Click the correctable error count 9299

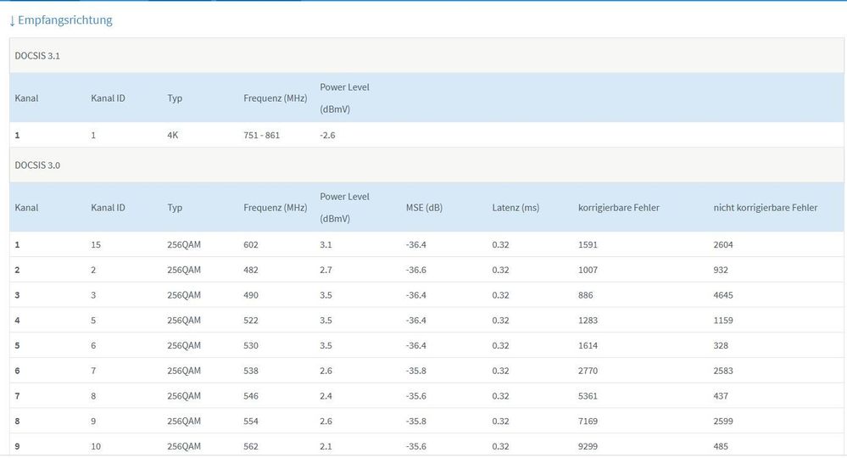(588, 447)
